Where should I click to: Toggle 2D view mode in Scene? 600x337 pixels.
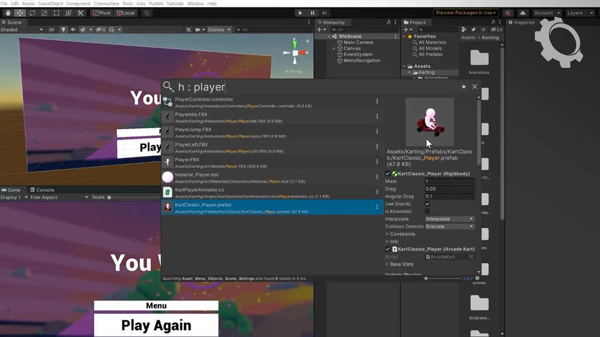tap(51, 29)
